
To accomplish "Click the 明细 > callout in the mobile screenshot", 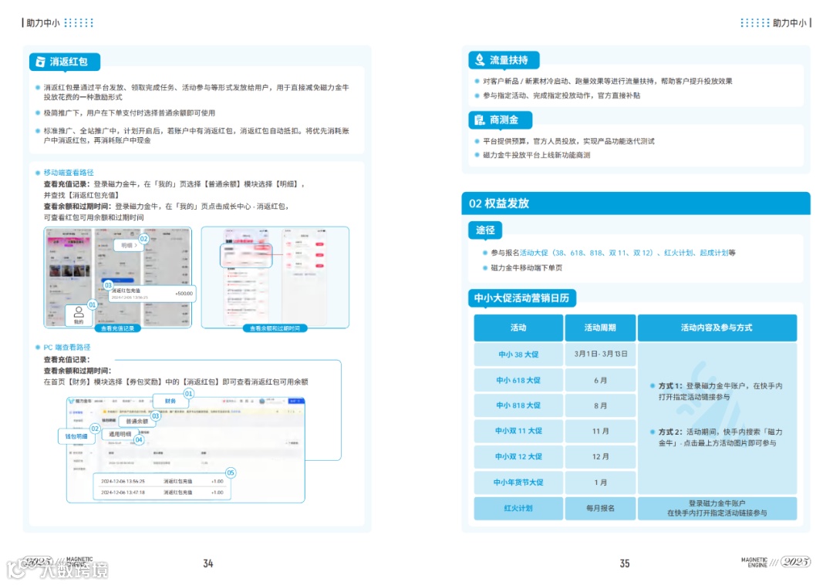I will (129, 245).
